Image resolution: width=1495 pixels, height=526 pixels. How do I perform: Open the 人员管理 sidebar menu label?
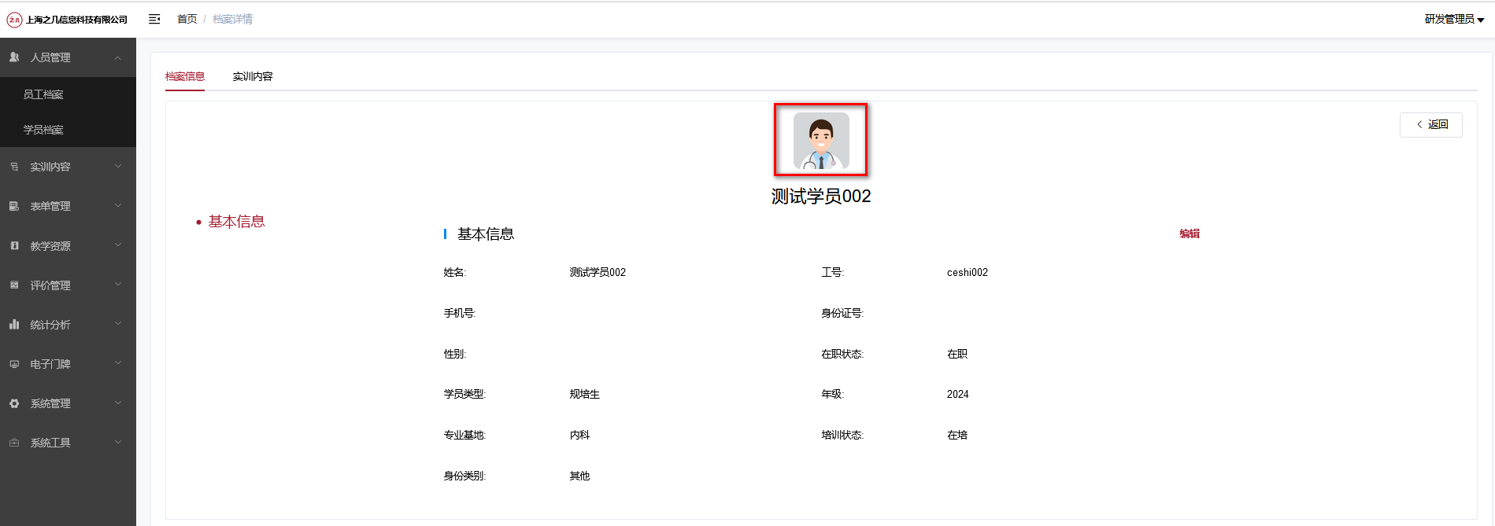tap(50, 57)
